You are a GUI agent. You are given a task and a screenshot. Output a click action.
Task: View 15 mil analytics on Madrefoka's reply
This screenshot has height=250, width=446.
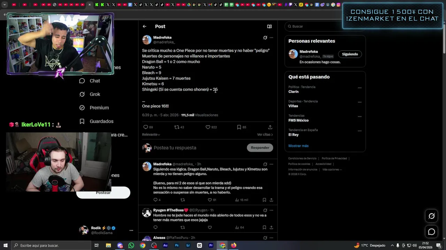coord(241,200)
